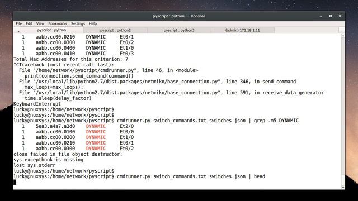Open the File menu
The image size is (358, 201).
click(x=18, y=23)
